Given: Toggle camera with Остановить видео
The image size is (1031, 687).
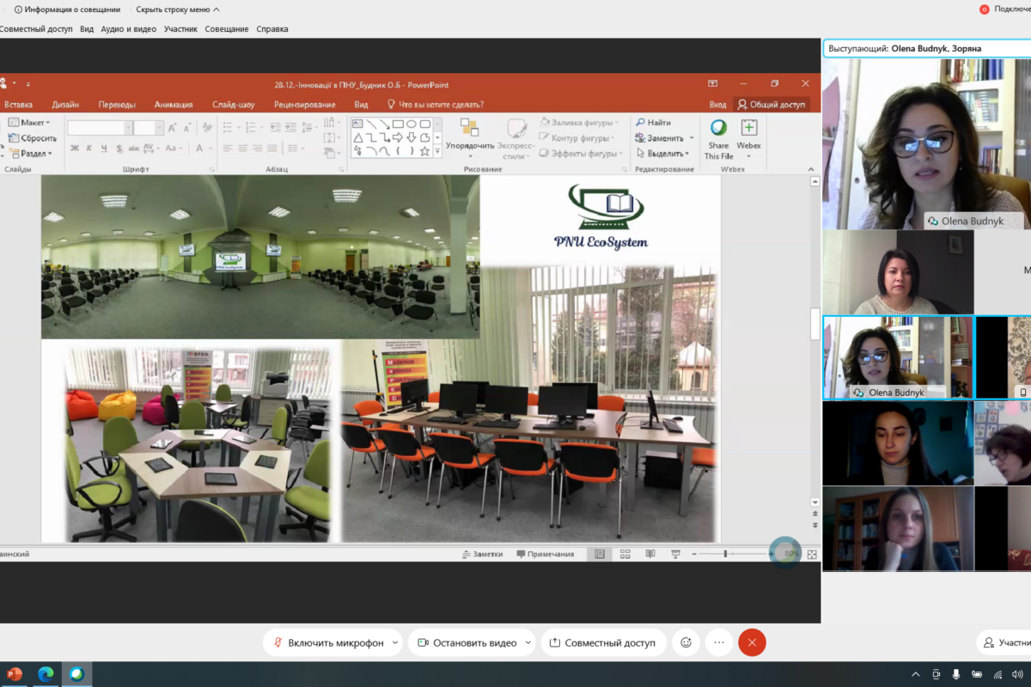Looking at the screenshot, I should pyautogui.click(x=467, y=642).
